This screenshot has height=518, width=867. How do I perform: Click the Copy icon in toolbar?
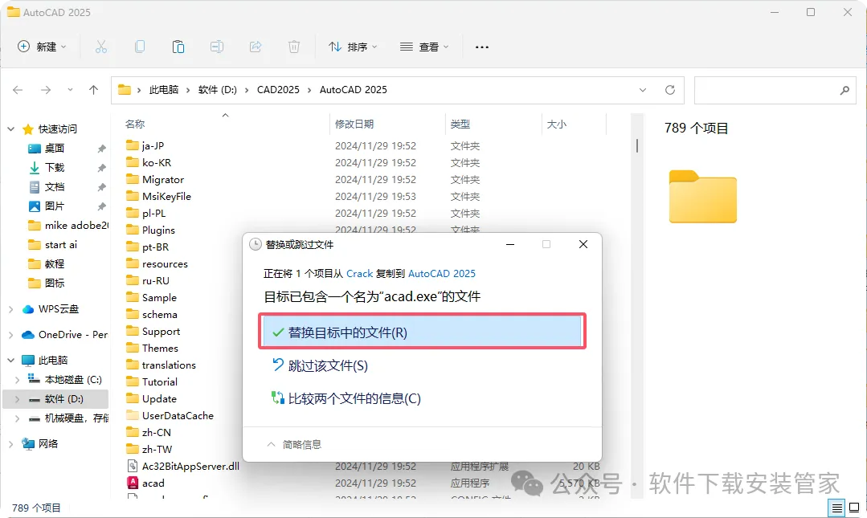[x=140, y=47]
